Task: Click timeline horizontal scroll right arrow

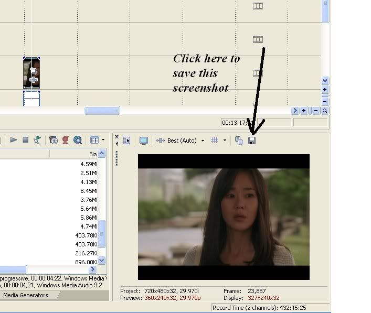Action: (295, 111)
